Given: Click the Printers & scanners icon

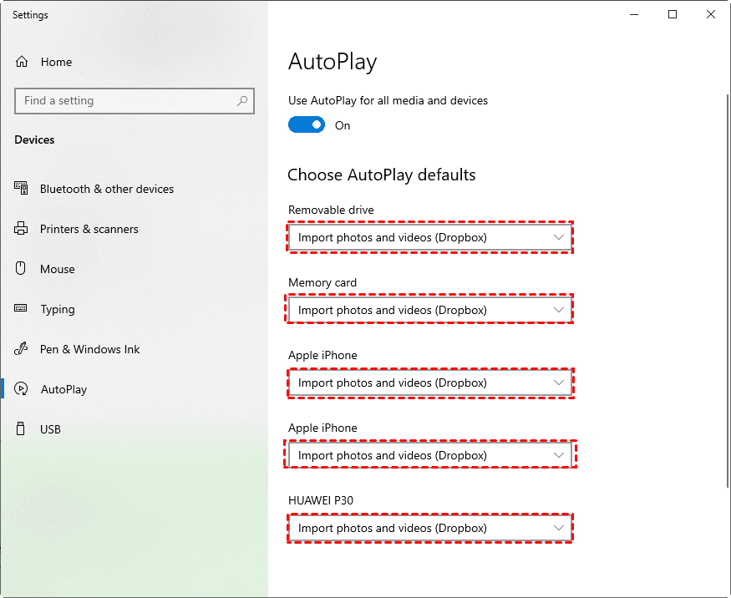Looking at the screenshot, I should click(22, 229).
